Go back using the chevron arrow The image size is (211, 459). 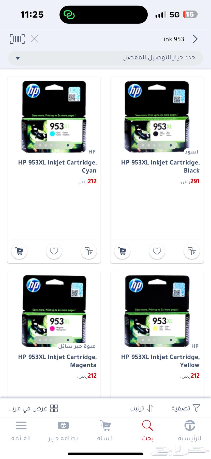(x=195, y=39)
